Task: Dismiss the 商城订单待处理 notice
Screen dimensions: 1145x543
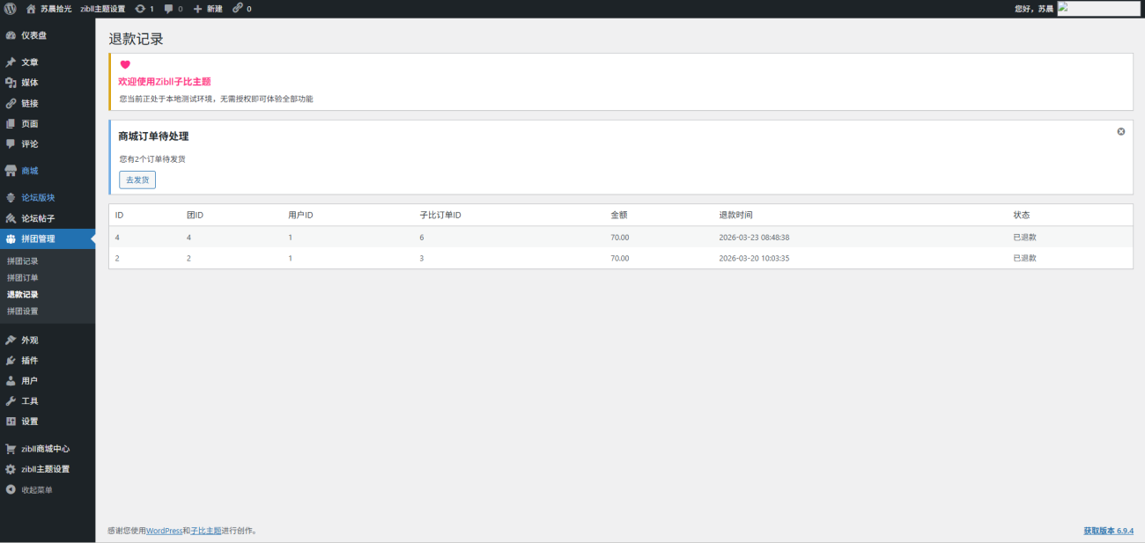Action: (1121, 131)
